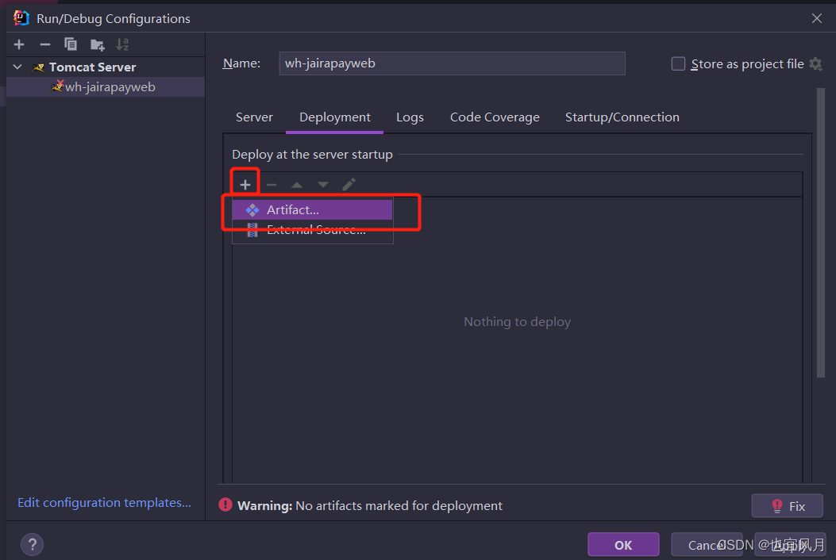Open the Code Coverage tab
The height and width of the screenshot is (560, 836).
[495, 117]
